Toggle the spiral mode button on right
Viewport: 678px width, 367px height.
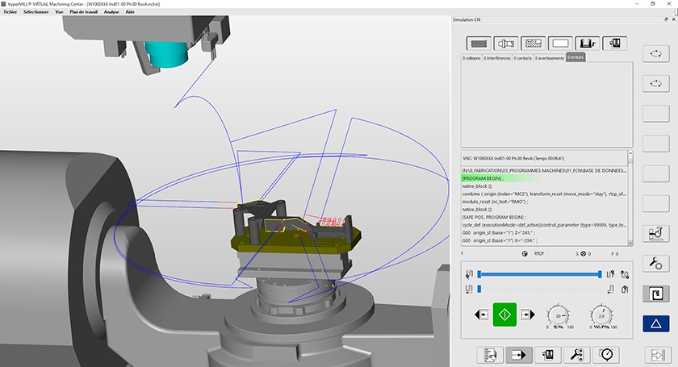(655, 293)
